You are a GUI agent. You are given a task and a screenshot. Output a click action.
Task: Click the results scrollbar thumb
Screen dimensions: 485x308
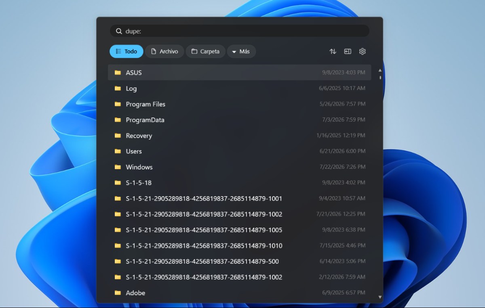380,77
